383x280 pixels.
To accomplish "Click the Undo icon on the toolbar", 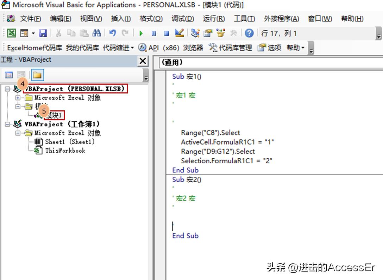I will click(x=113, y=33).
